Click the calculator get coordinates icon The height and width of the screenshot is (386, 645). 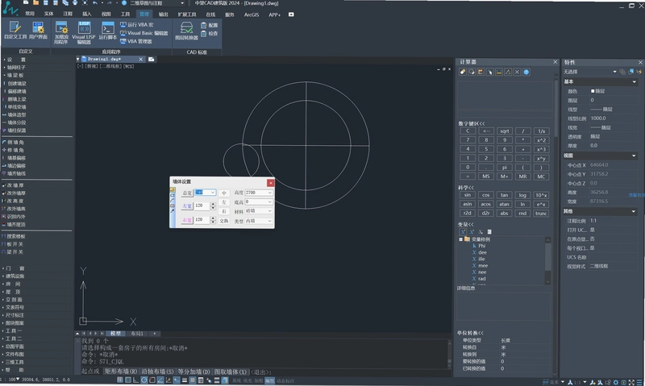tap(489, 72)
